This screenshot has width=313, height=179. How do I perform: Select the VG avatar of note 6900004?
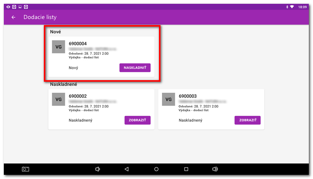click(x=58, y=47)
